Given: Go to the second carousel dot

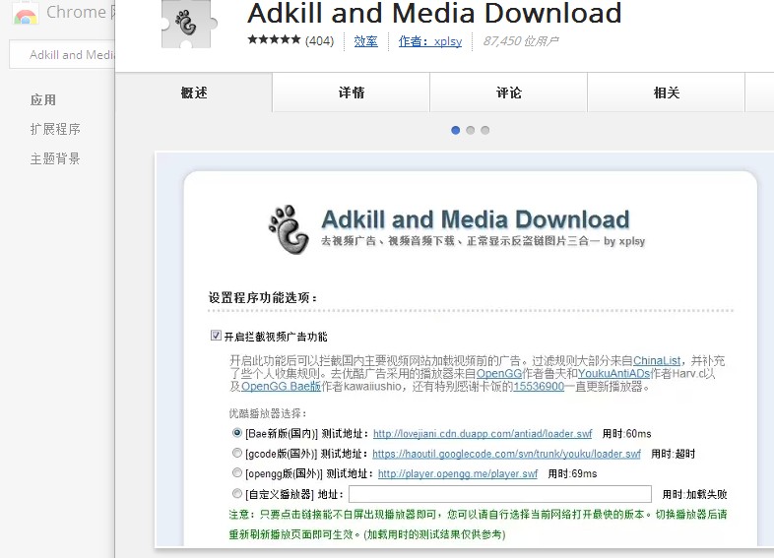Looking at the screenshot, I should [471, 130].
